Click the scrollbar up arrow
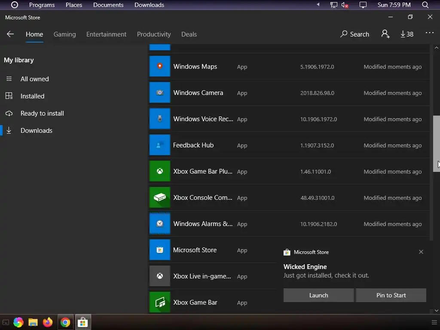Screen dimensions: 440x330 pos(437,48)
